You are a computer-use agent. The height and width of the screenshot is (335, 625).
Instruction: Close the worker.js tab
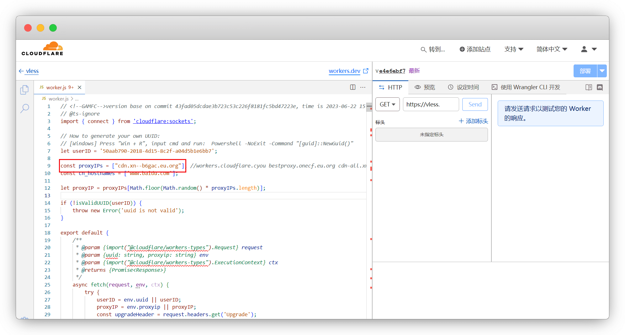[80, 87]
